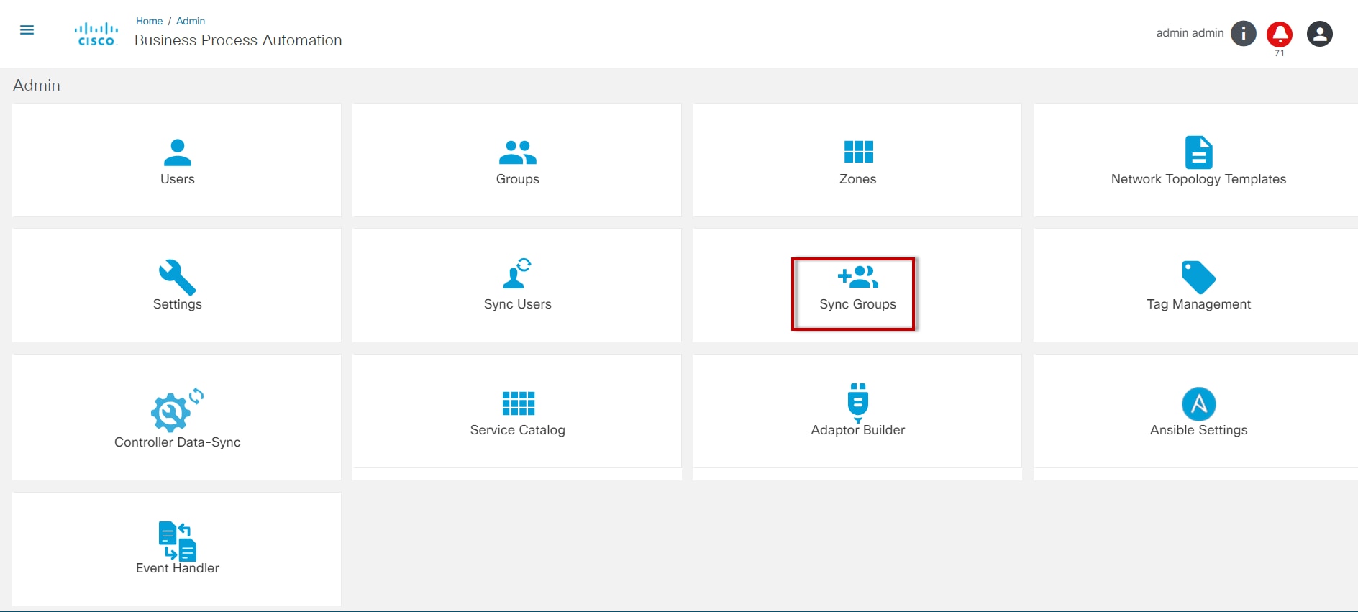
Task: Click the Sync Groups label
Action: pos(858,304)
